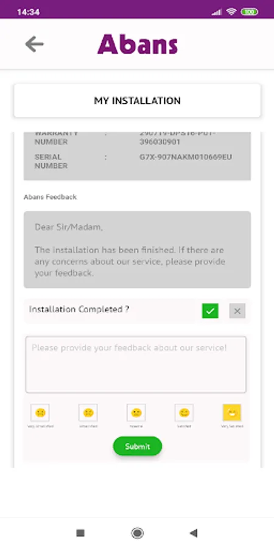
Task: Focus the service feedback text box
Action: point(136,365)
